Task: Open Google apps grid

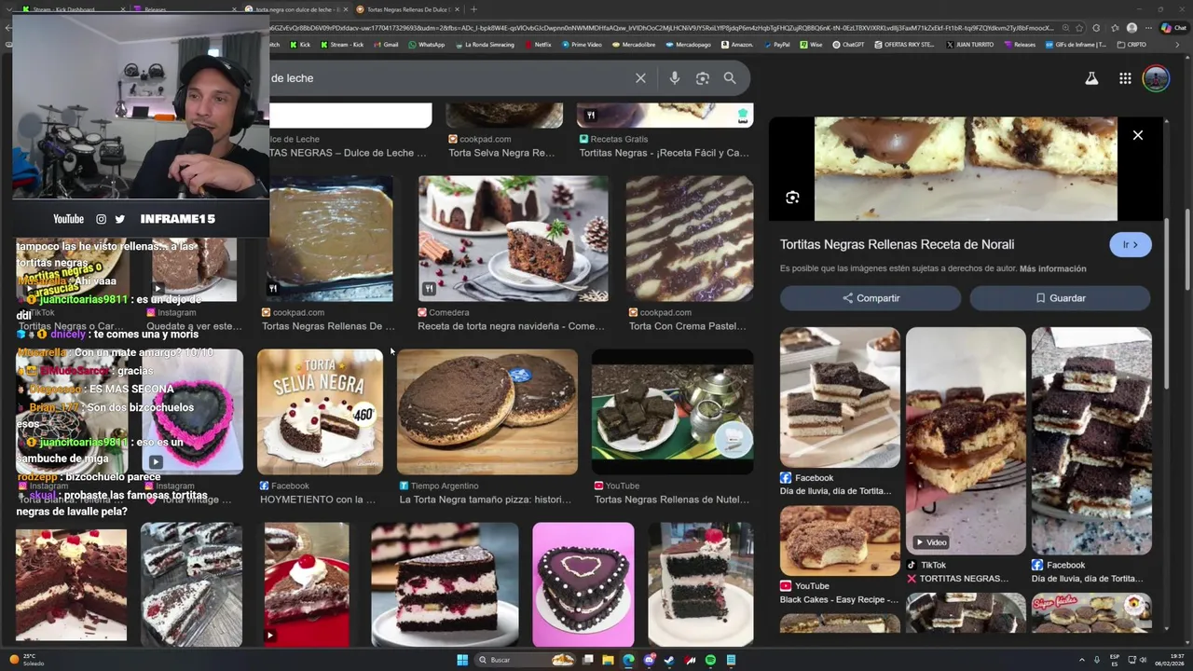Action: [x=1125, y=79]
